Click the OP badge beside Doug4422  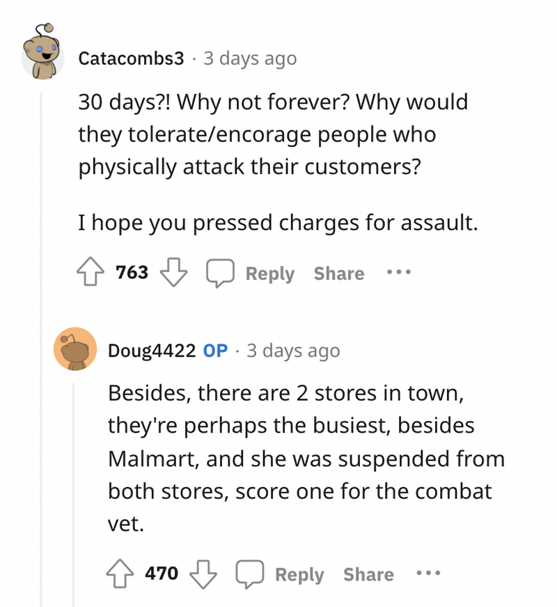click(x=215, y=351)
